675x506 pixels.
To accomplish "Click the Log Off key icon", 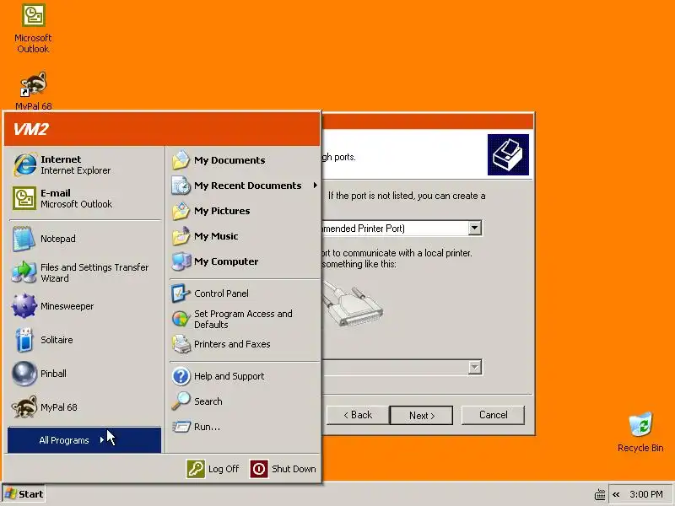I will point(196,469).
